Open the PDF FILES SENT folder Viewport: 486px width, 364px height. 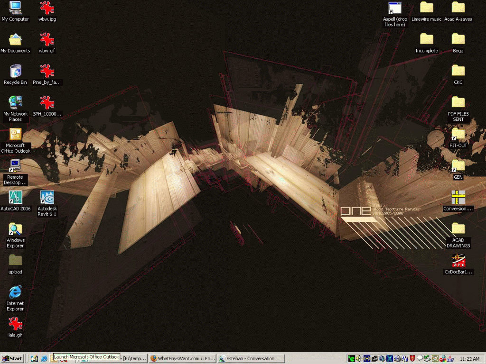coord(458,109)
